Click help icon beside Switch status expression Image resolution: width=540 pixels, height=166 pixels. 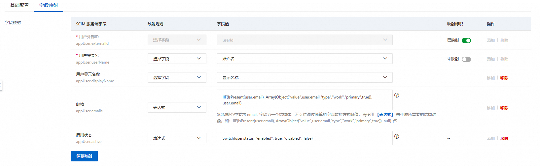397,136
